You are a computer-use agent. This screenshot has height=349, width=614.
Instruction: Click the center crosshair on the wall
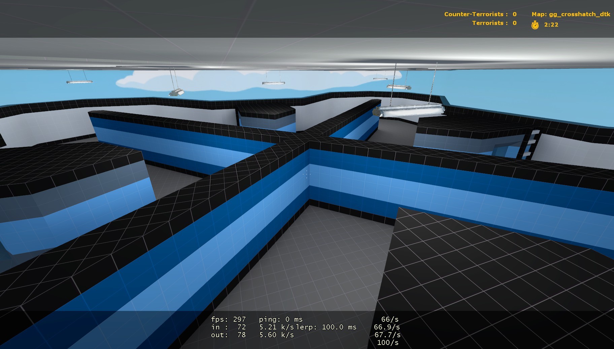pyautogui.click(x=307, y=174)
